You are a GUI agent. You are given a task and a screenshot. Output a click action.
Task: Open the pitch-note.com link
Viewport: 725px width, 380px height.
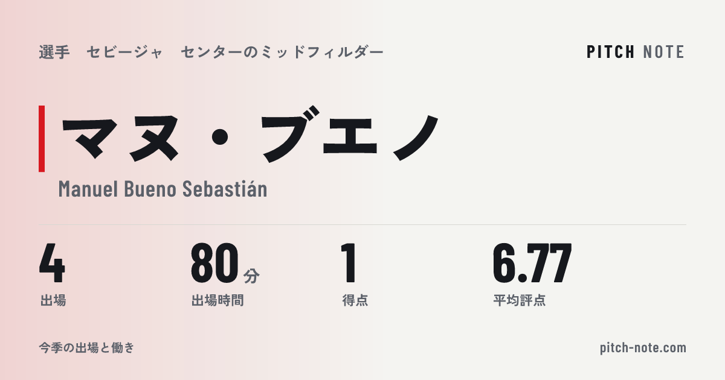coord(643,348)
